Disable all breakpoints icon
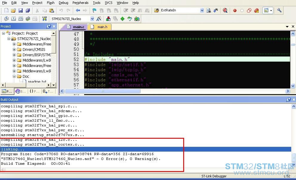The width and height of the screenshot is (296, 180). 249,10
